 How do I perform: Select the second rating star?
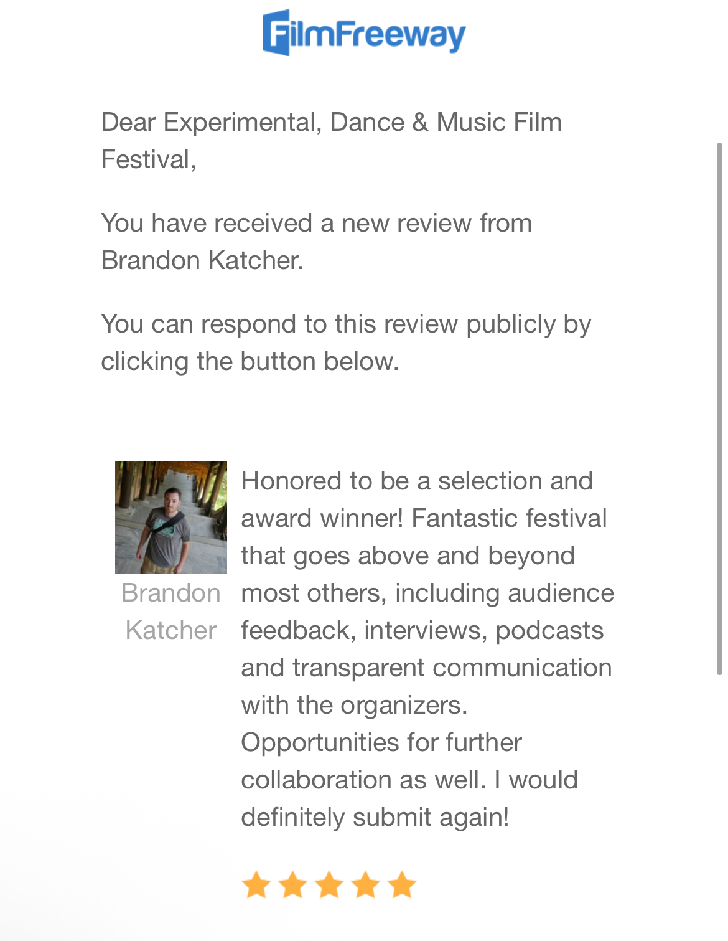coord(292,884)
